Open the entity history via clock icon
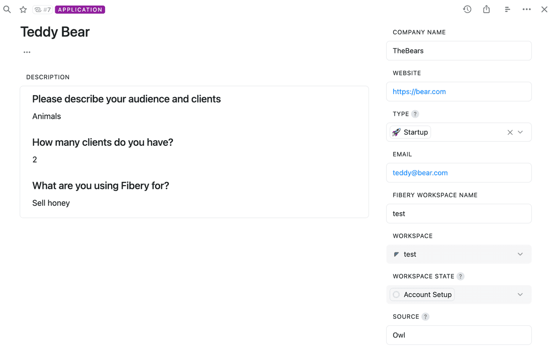 click(x=467, y=9)
